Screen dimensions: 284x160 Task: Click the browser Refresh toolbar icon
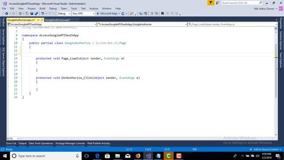123,14
